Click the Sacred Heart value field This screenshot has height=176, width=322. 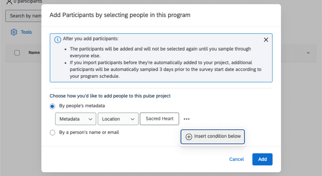tap(159, 119)
